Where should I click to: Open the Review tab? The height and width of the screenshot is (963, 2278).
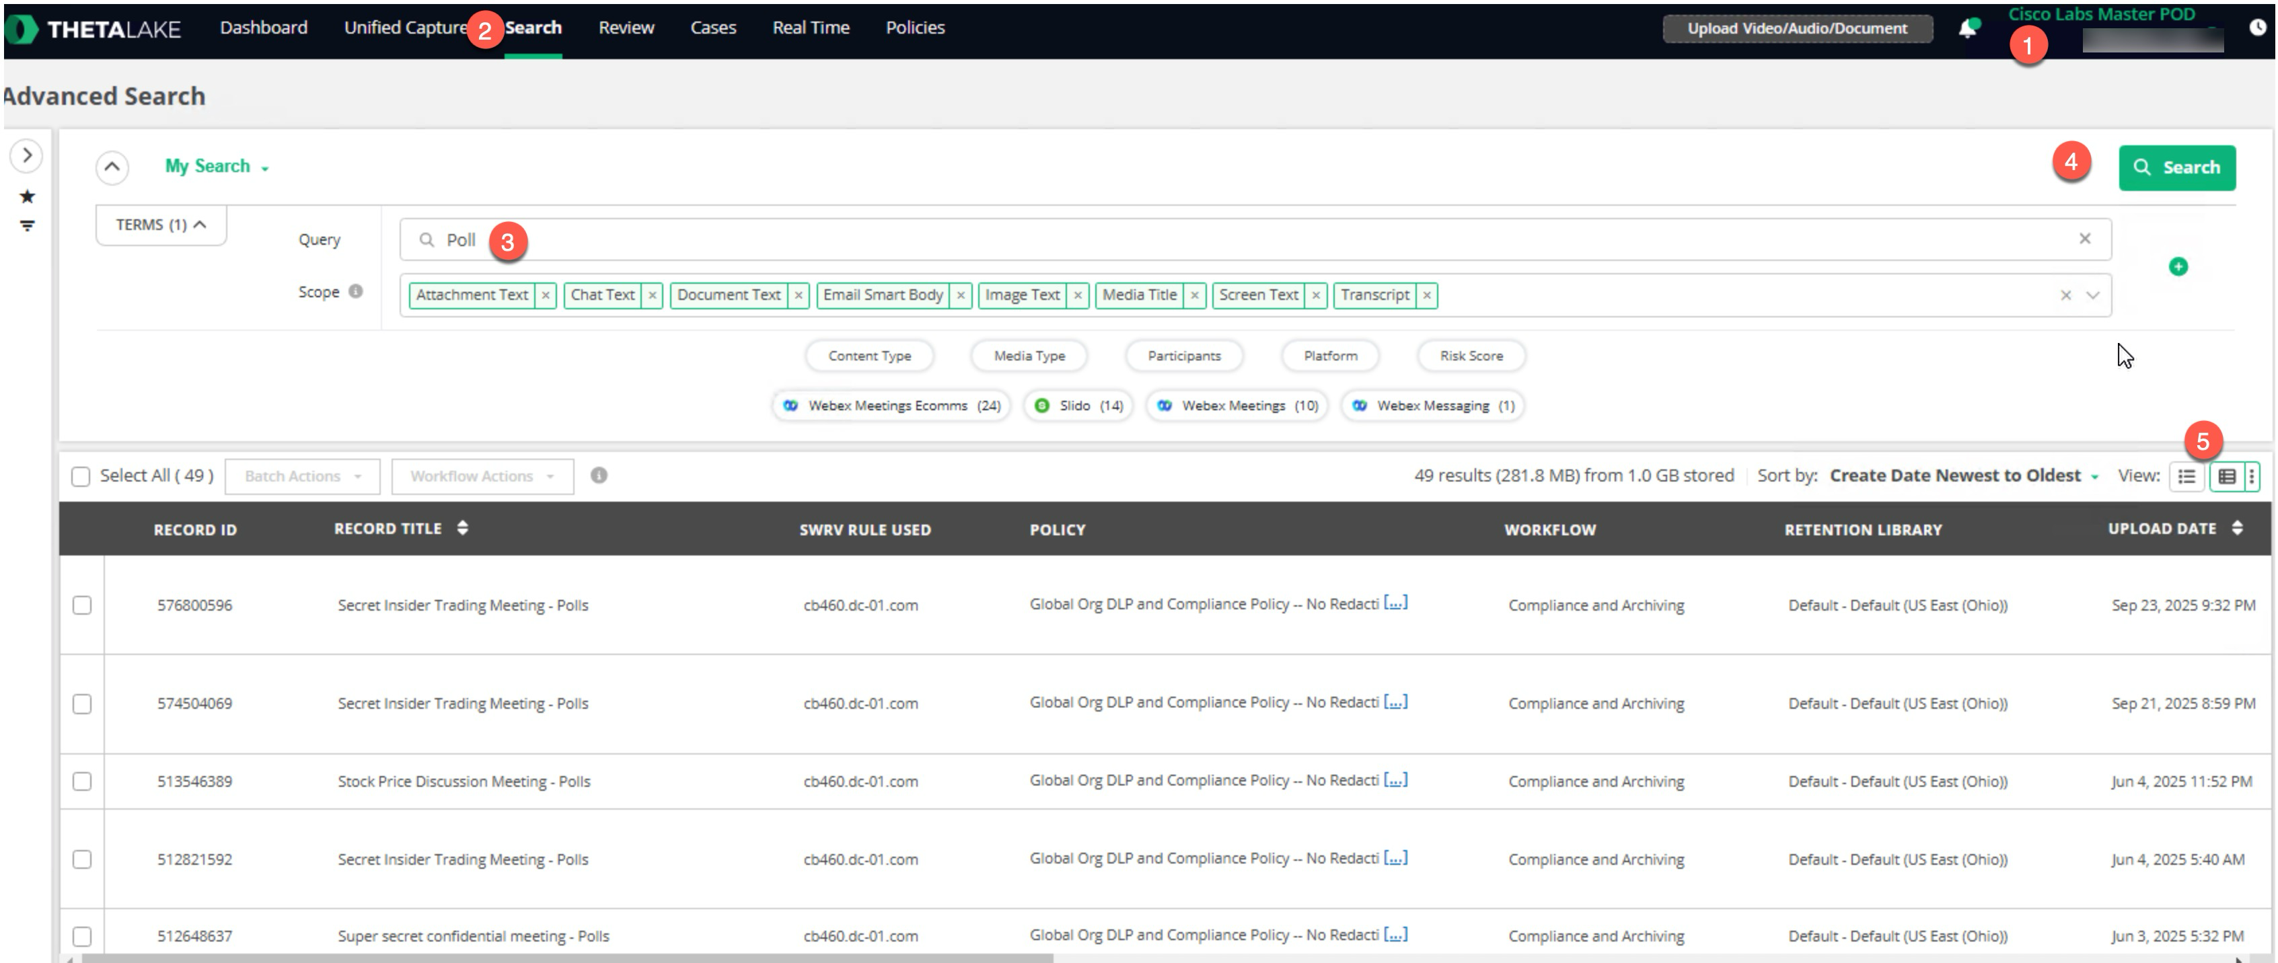(625, 28)
